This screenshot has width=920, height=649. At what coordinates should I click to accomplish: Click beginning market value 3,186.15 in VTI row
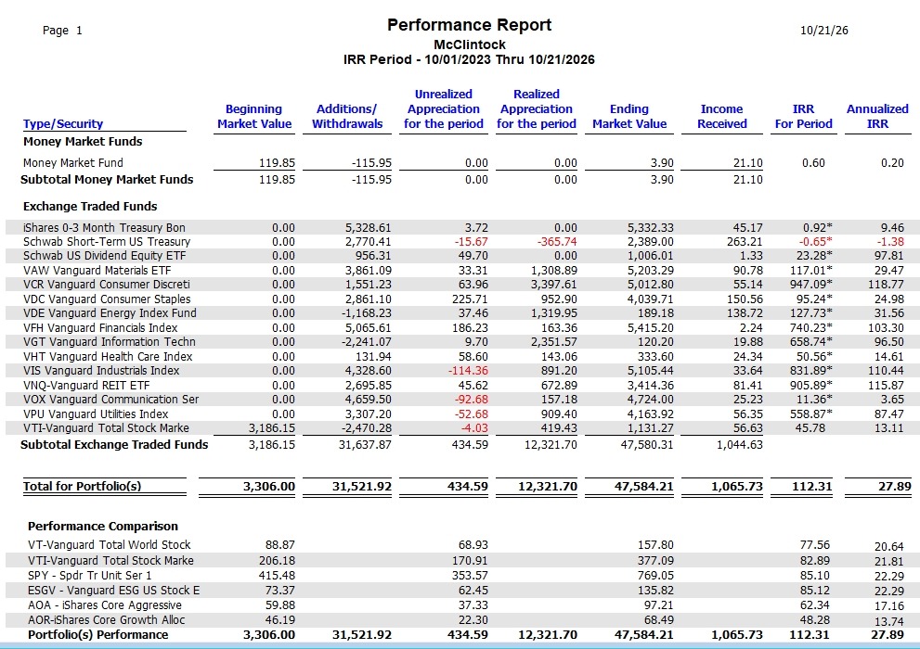pyautogui.click(x=272, y=427)
